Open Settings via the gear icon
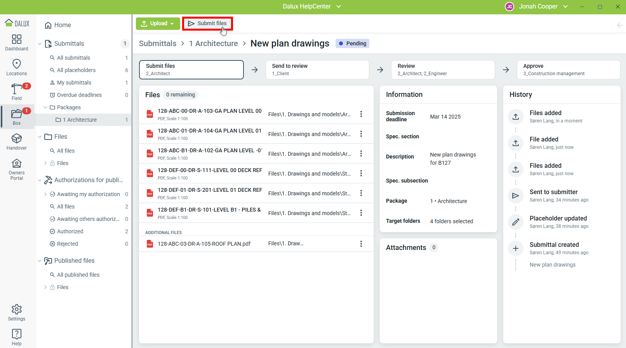Viewport: 626px width, 348px height. (17, 313)
